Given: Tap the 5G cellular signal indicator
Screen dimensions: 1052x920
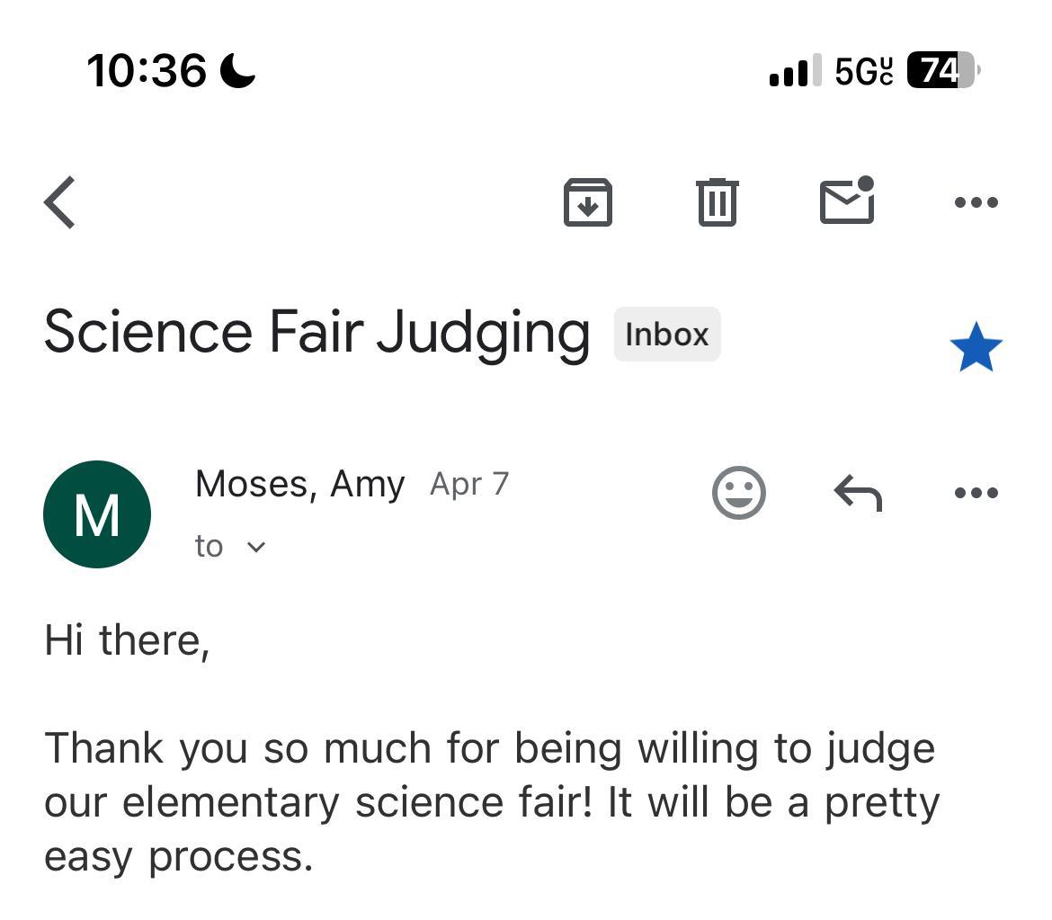Looking at the screenshot, I should (x=864, y=70).
